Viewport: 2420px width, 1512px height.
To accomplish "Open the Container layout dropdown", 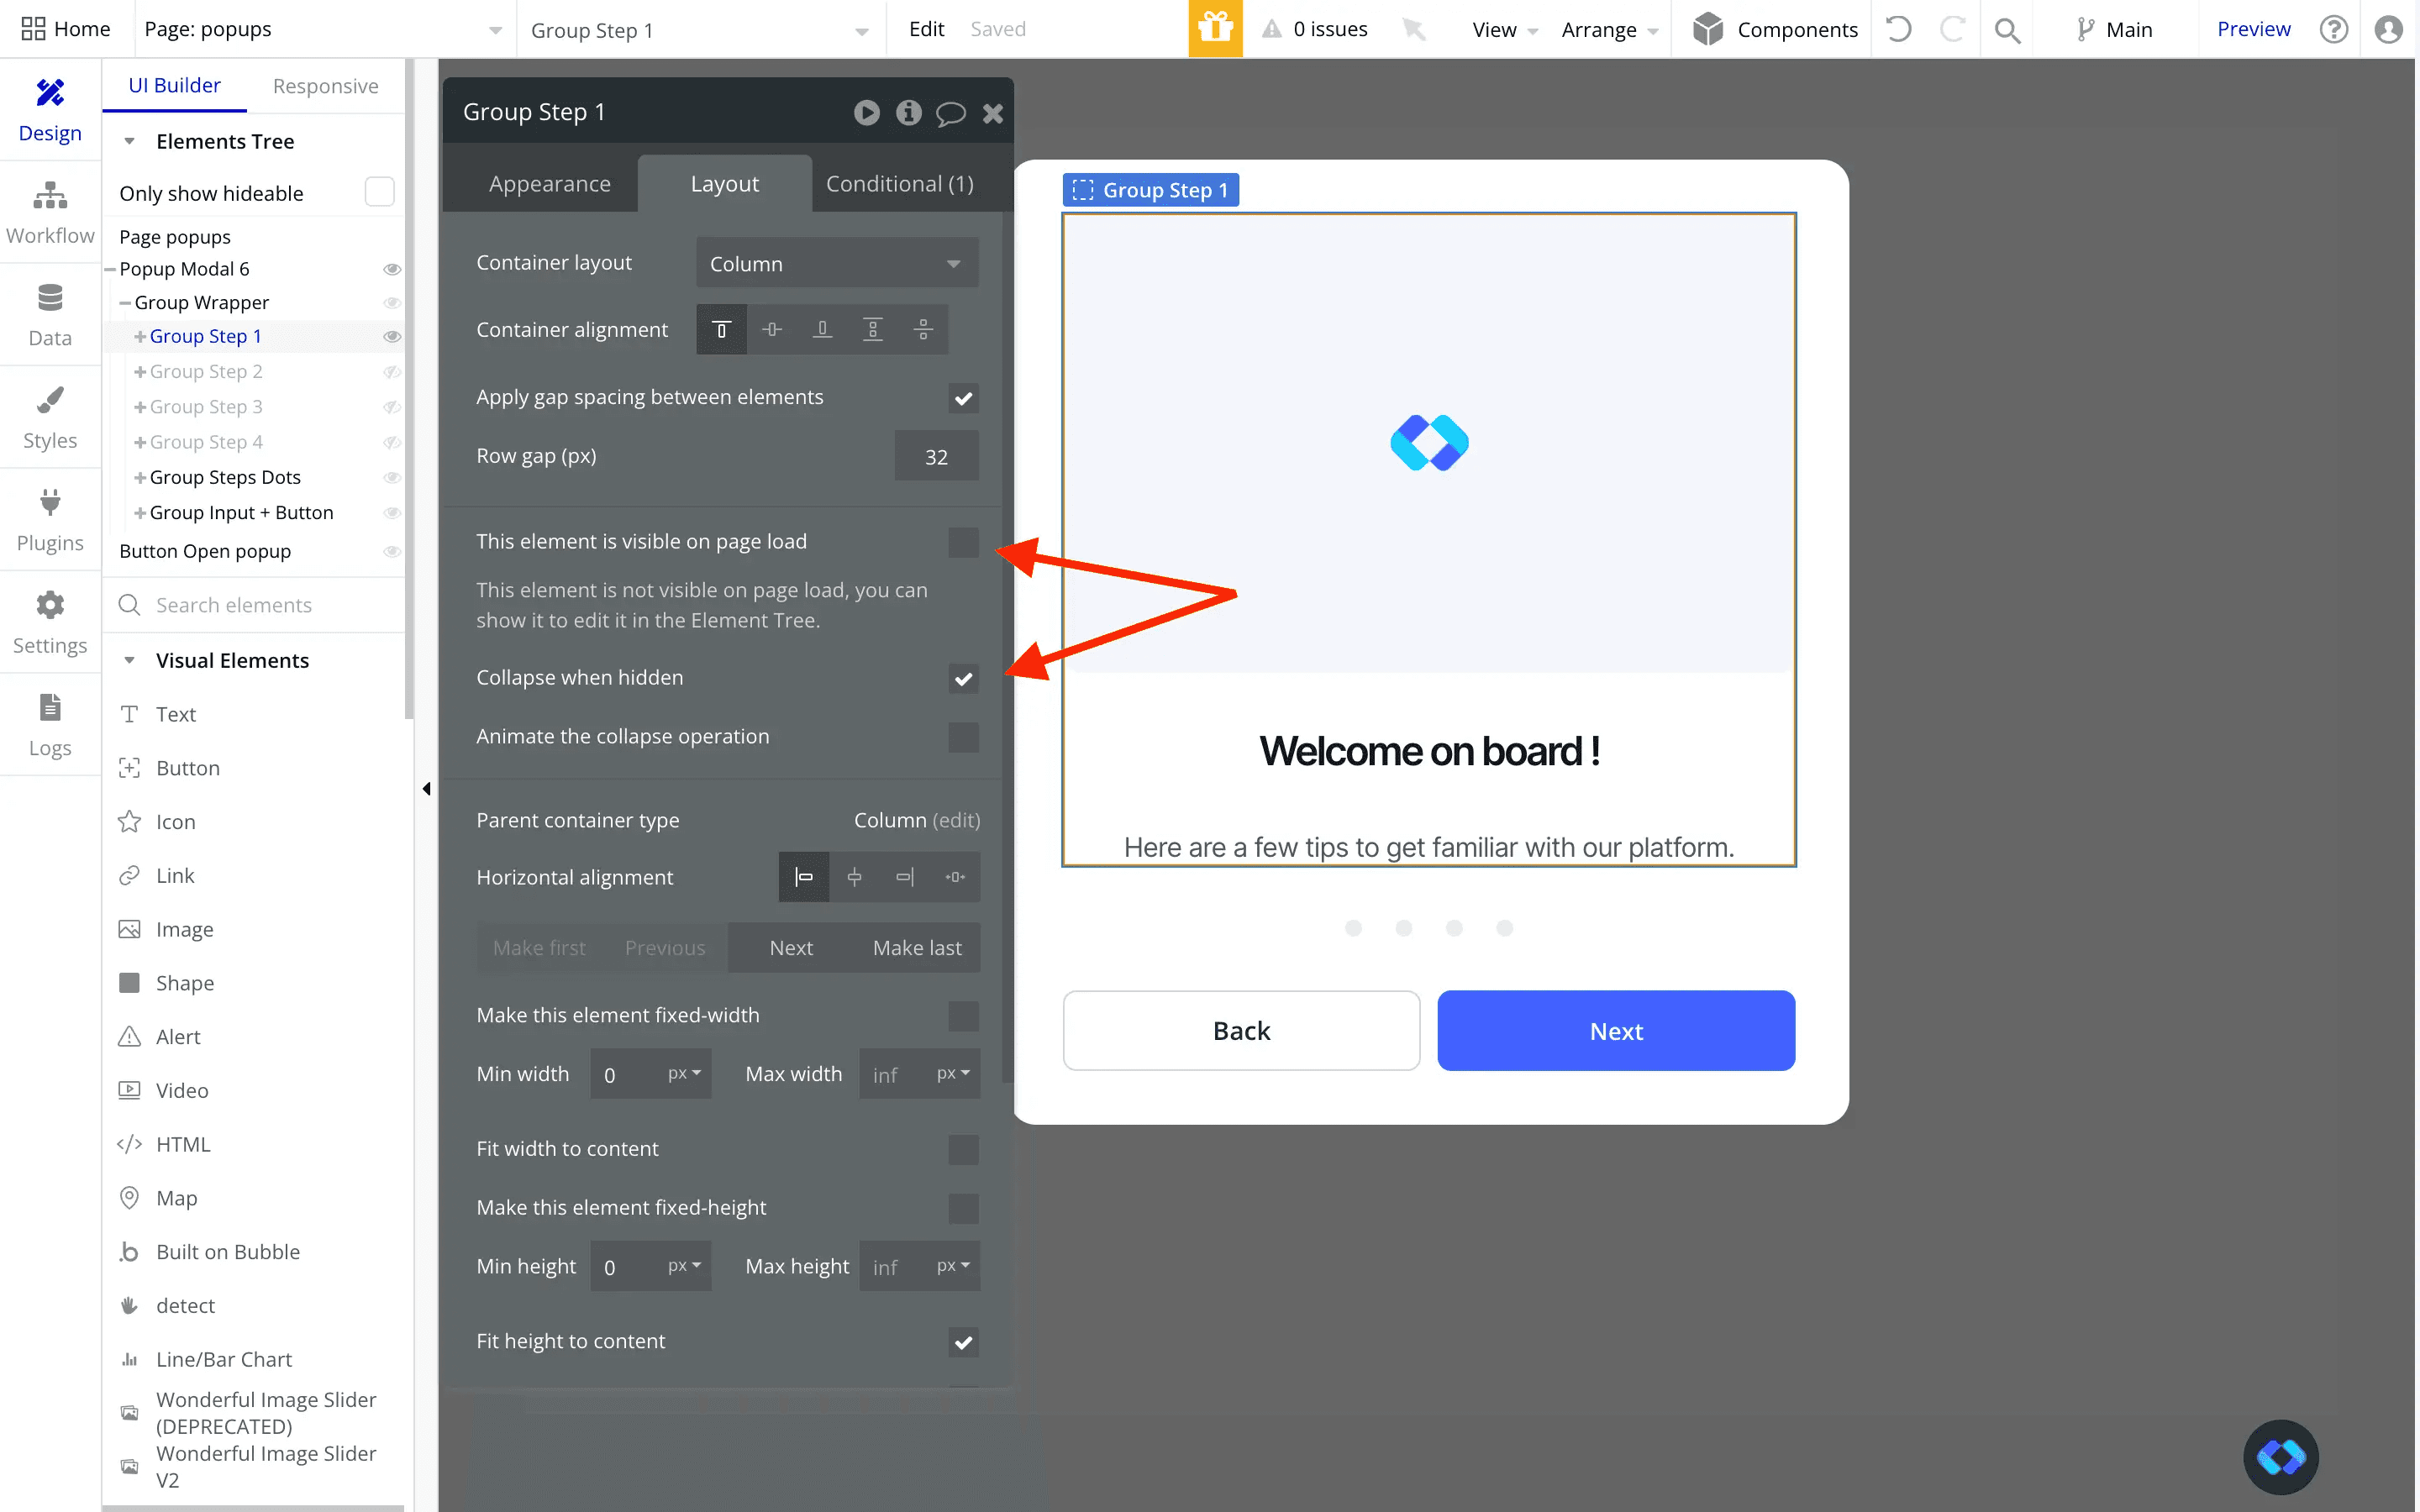I will pyautogui.click(x=836, y=262).
